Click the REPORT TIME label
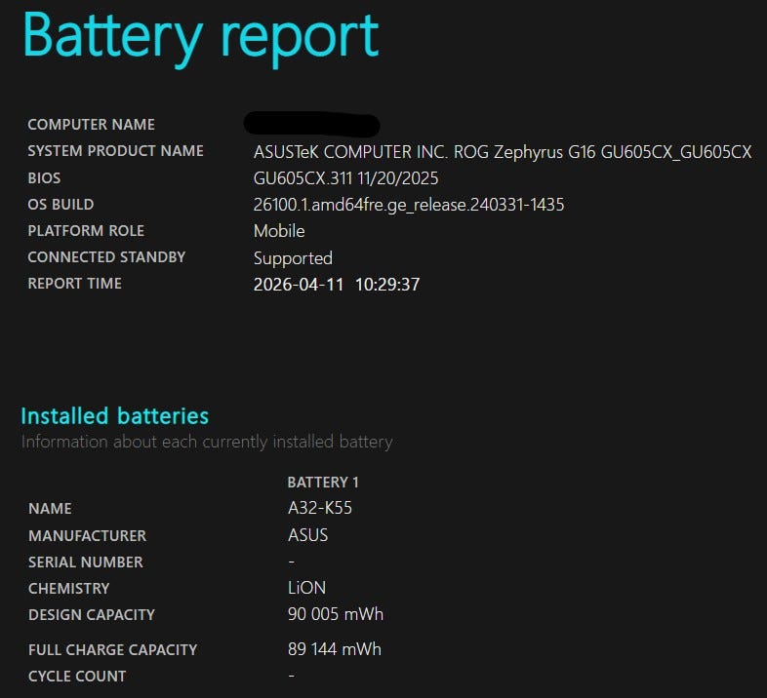Screen dimensions: 767x698 coord(75,284)
